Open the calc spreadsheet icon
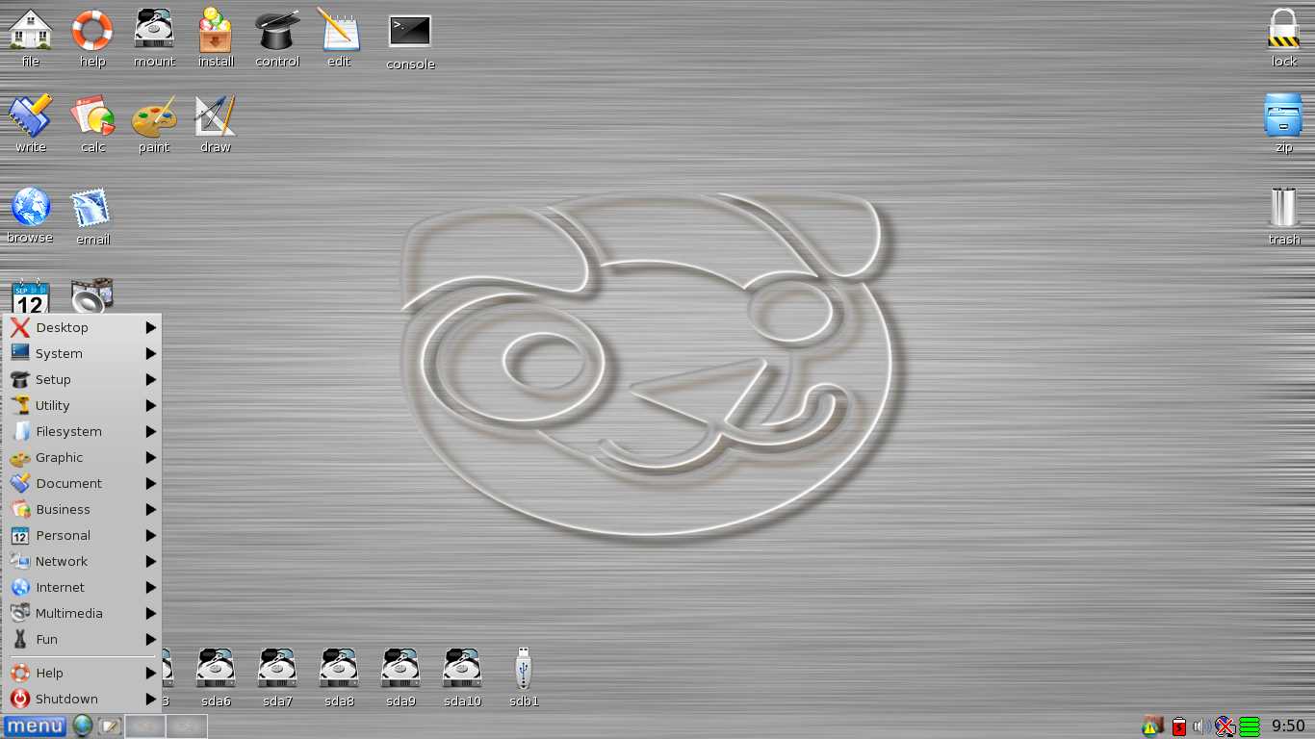This screenshot has height=739, width=1315. pyautogui.click(x=92, y=116)
